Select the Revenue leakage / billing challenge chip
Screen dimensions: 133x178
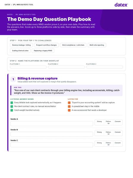click(21, 45)
